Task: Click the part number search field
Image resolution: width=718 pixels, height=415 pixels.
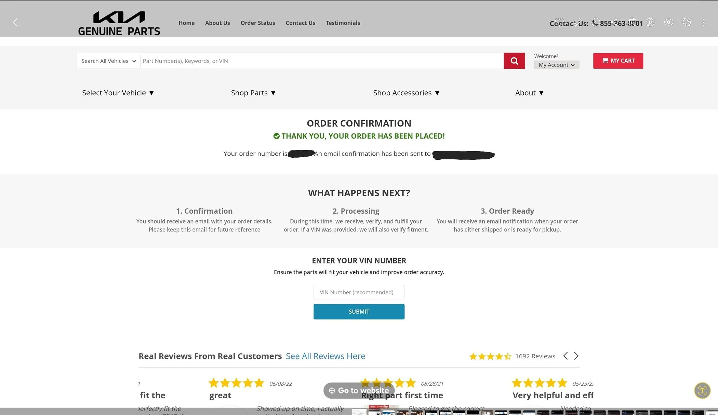Action: click(322, 61)
